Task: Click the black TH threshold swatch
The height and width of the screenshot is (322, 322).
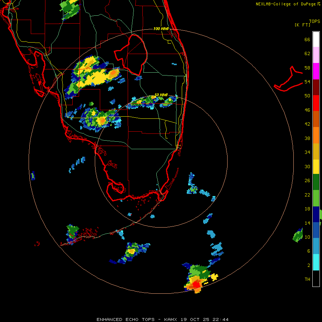Action: (316, 278)
